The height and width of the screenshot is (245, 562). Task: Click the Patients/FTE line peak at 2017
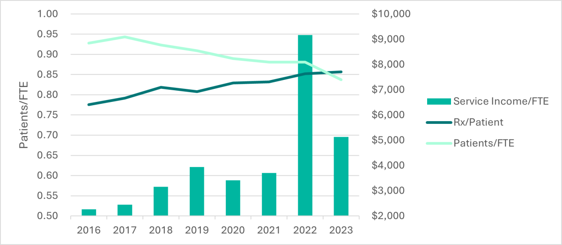(125, 37)
